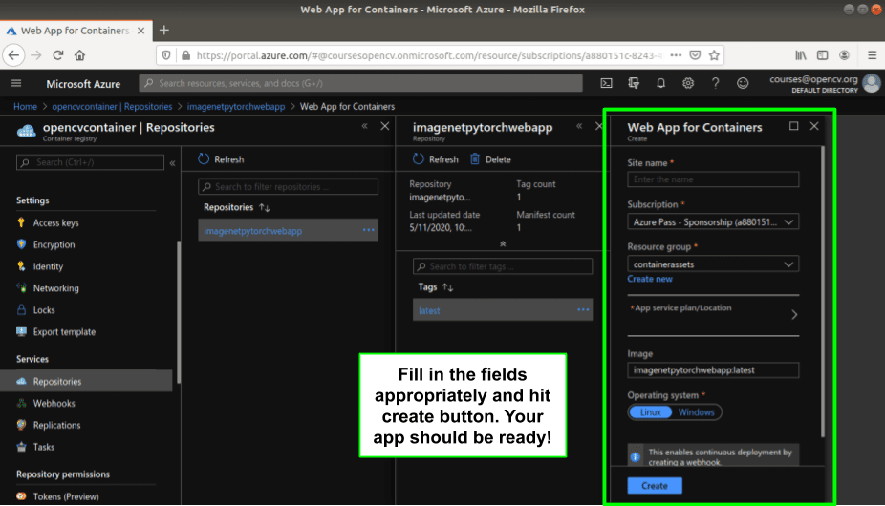
Task: Open Cloud Shell from the top bar
Action: (x=606, y=83)
